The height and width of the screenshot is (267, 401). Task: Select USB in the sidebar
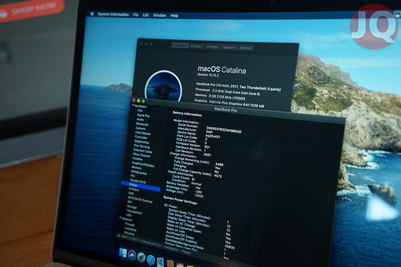point(129,215)
